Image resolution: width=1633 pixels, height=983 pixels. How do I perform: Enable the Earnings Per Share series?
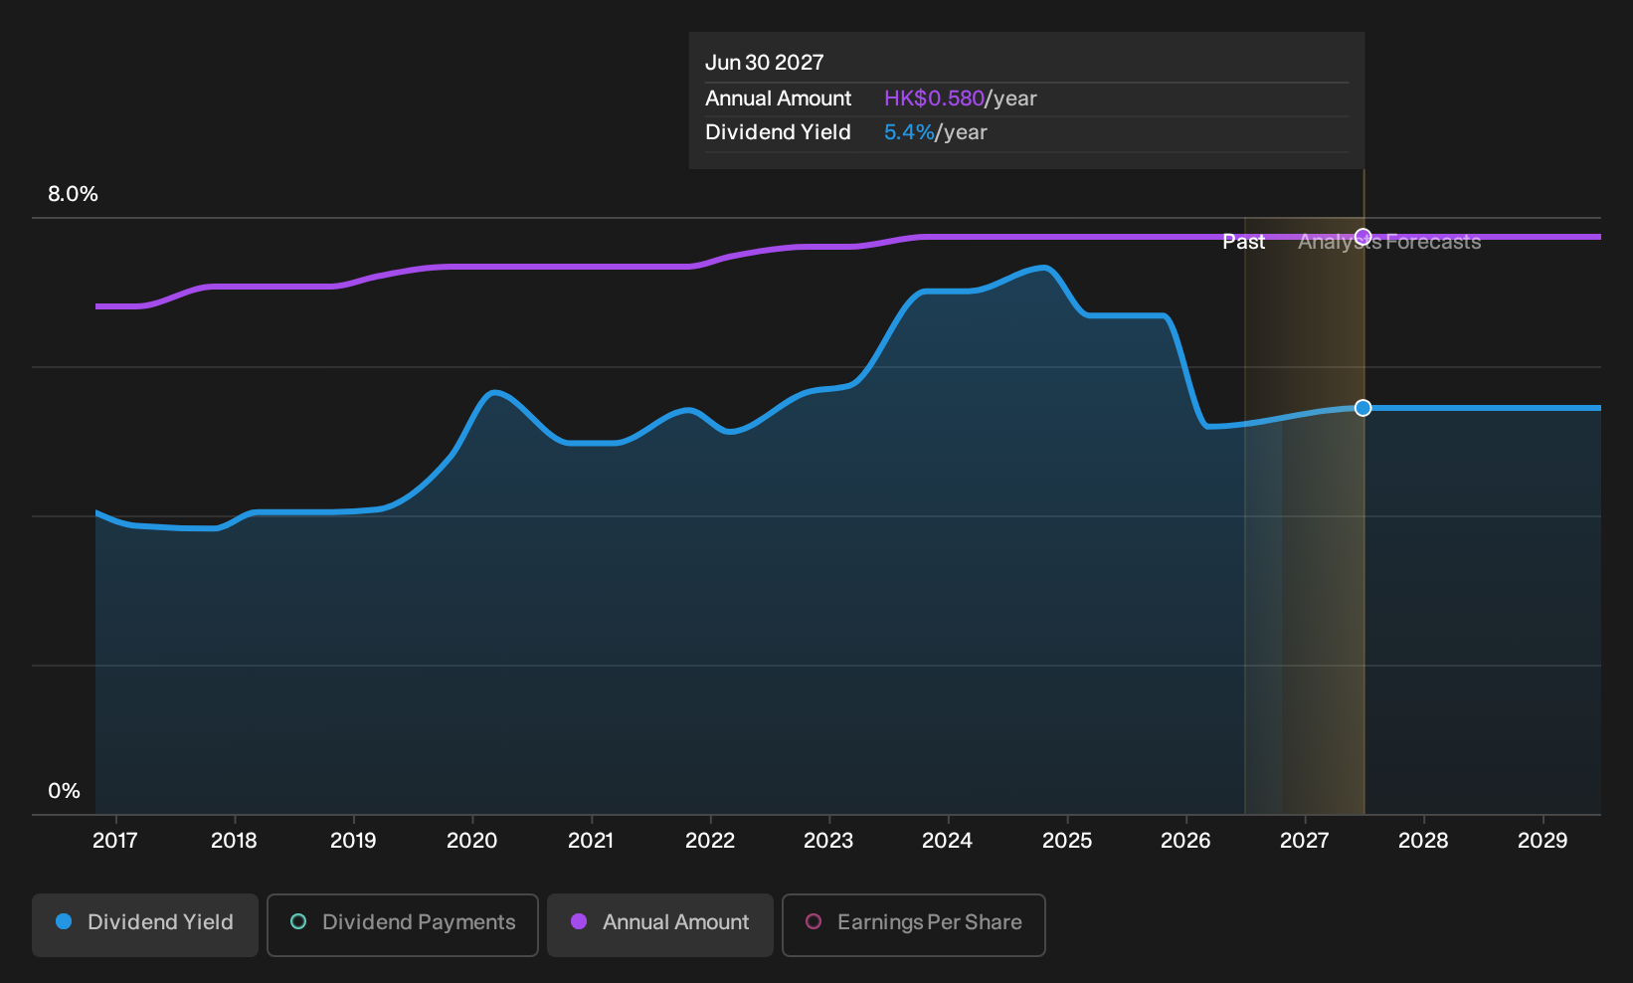click(x=914, y=924)
